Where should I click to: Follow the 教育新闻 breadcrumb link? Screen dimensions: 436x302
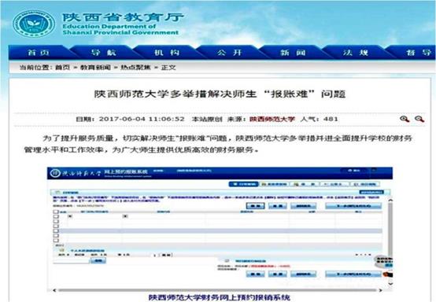pyautogui.click(x=95, y=67)
